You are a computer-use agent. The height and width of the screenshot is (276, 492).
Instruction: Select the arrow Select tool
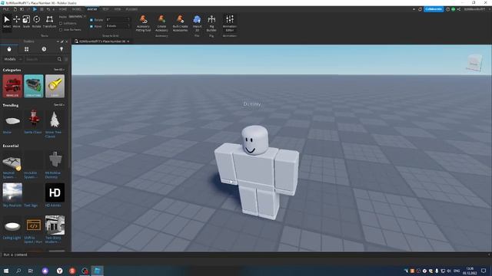(x=7, y=21)
